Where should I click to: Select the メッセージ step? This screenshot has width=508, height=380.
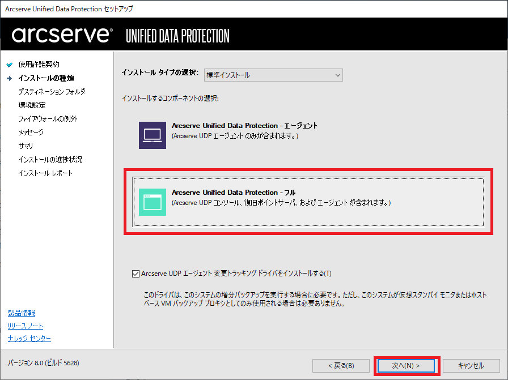(x=31, y=133)
